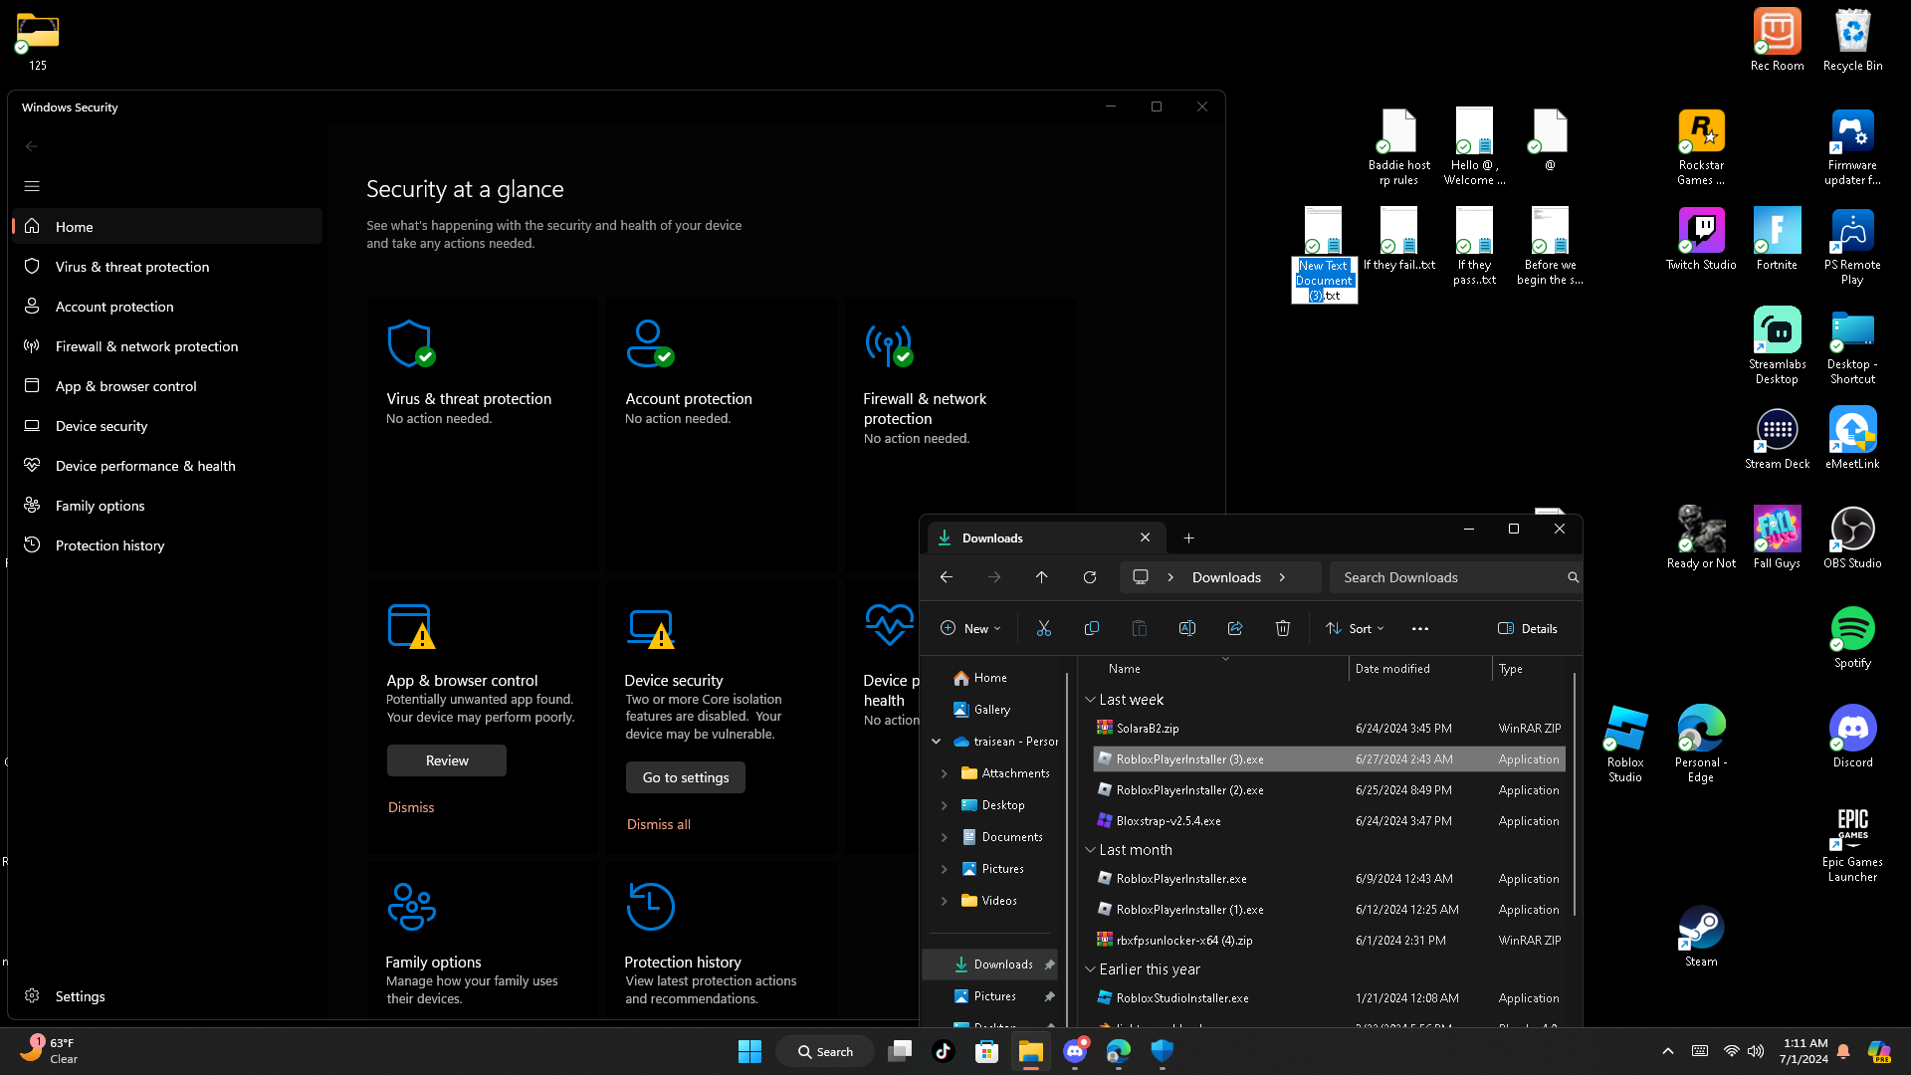Click the Rename icon in Downloads toolbar
The height and width of the screenshot is (1075, 1911).
click(x=1187, y=628)
